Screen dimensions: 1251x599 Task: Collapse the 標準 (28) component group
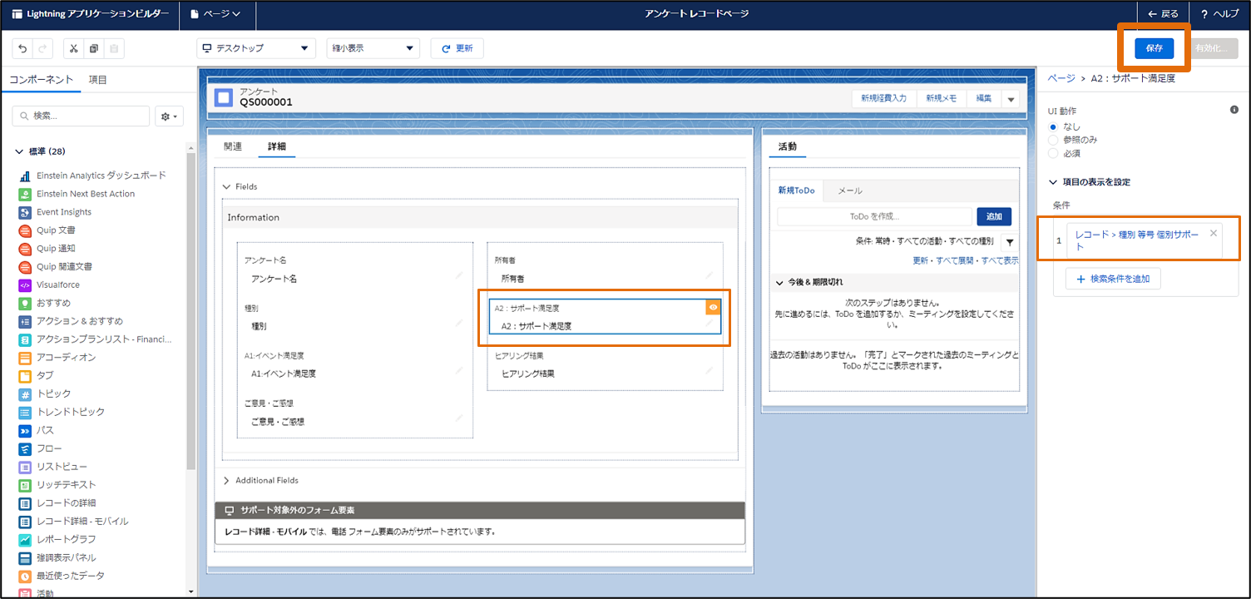[x=20, y=151]
